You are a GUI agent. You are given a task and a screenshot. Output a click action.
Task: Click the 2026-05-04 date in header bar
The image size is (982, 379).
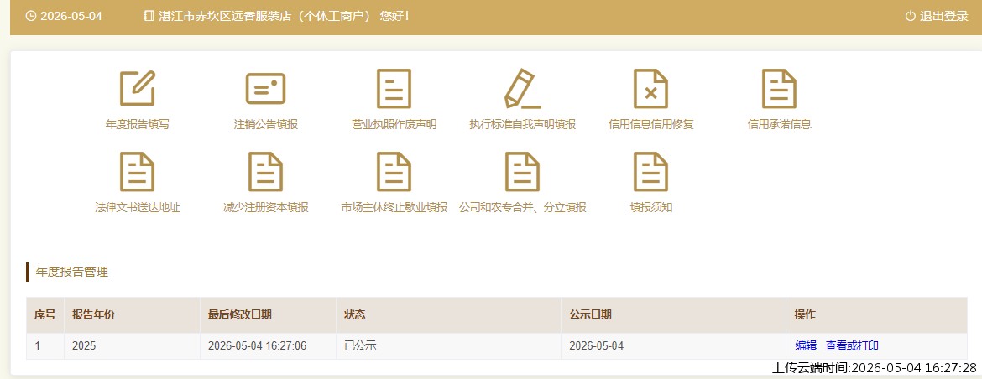(71, 16)
